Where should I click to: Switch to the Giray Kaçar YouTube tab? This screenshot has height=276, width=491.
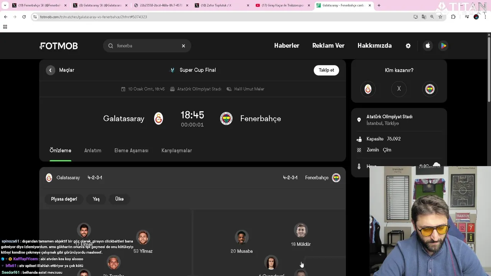point(282,5)
